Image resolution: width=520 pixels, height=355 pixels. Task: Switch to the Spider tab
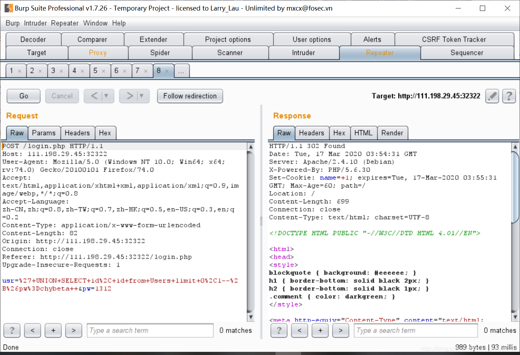pyautogui.click(x=160, y=53)
